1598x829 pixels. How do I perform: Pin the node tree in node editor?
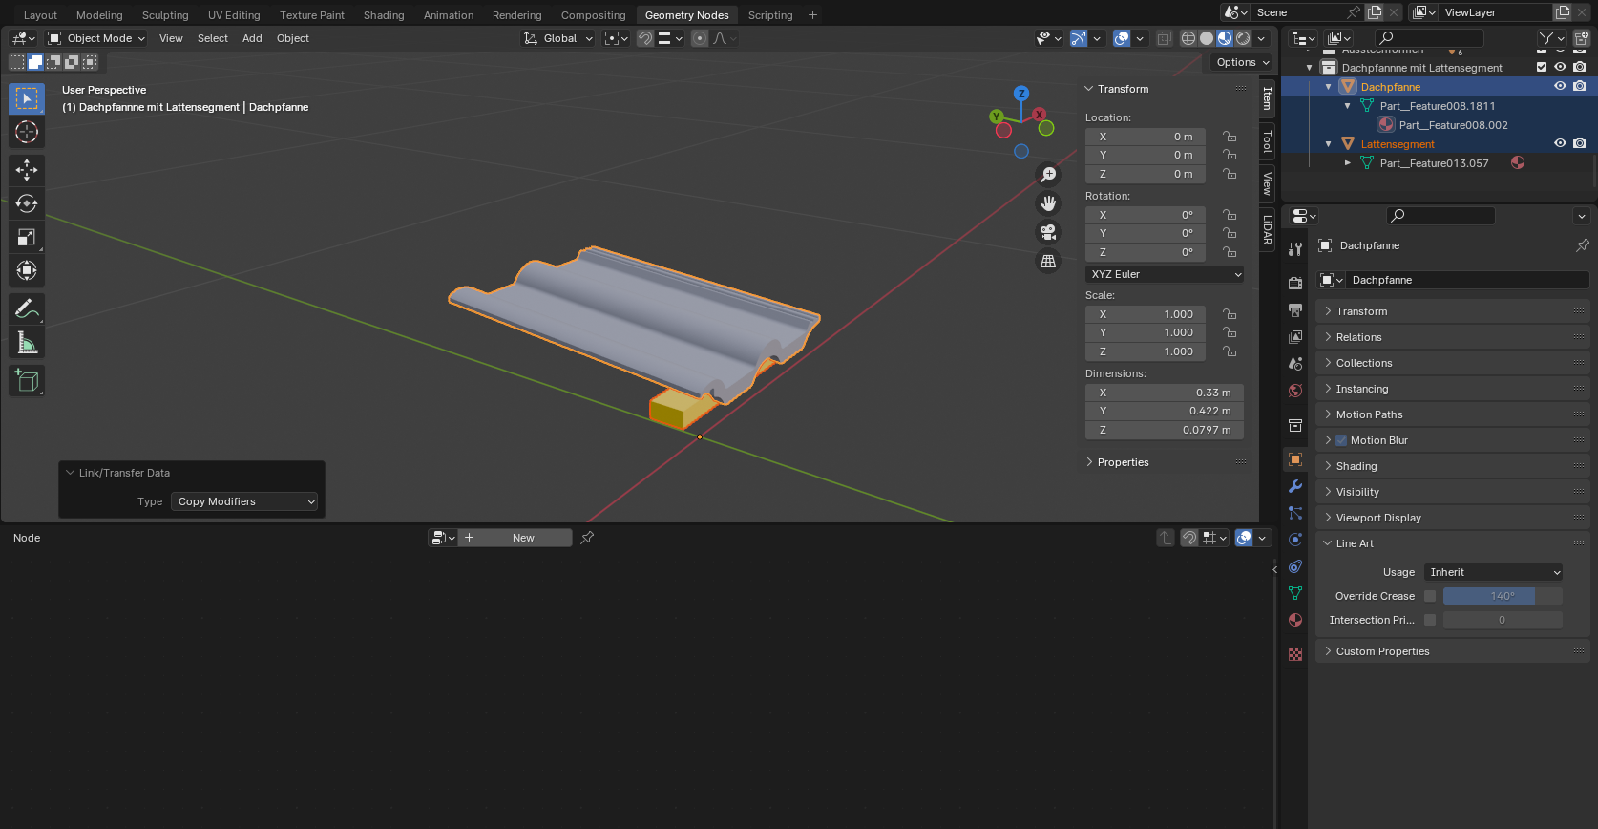(x=587, y=538)
